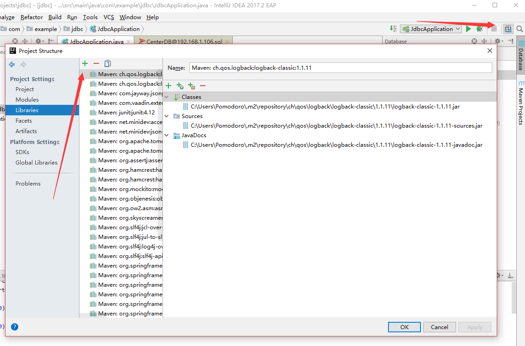
Task: Close the CenterDB sql editor tab
Action: pyautogui.click(x=227, y=42)
